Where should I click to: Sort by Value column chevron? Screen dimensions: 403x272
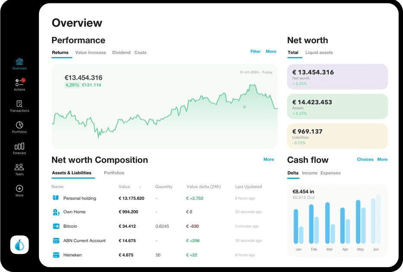pos(140,187)
